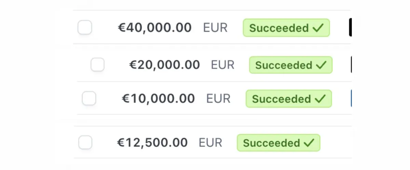Click the blue card icon in €10,000.00 row
This screenshot has width=410, height=170.
351,99
